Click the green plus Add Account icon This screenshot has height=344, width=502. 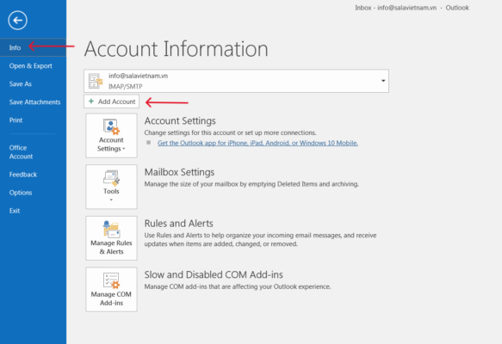[91, 101]
